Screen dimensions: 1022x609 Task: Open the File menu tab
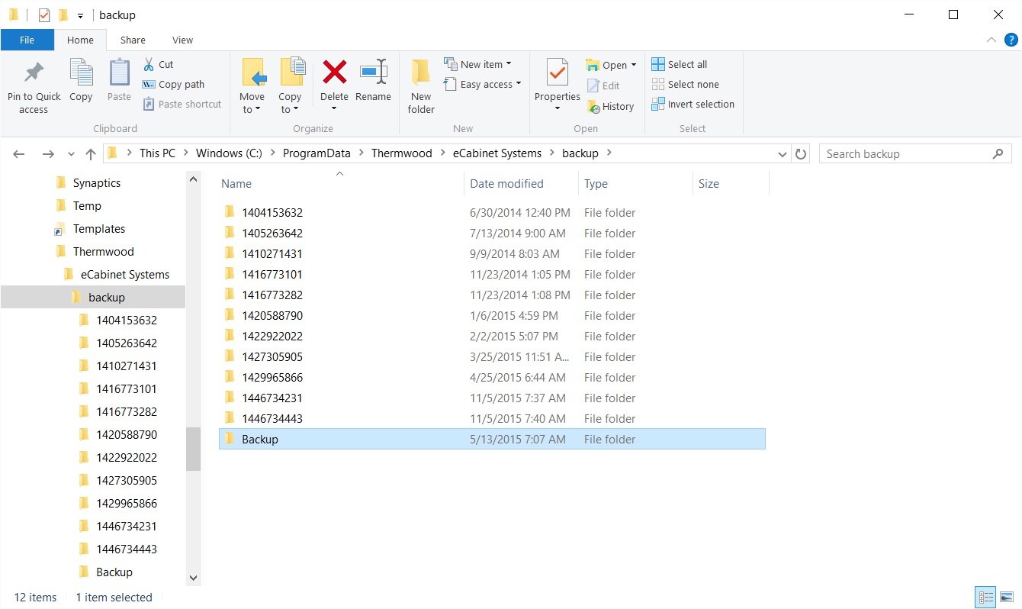(x=27, y=40)
